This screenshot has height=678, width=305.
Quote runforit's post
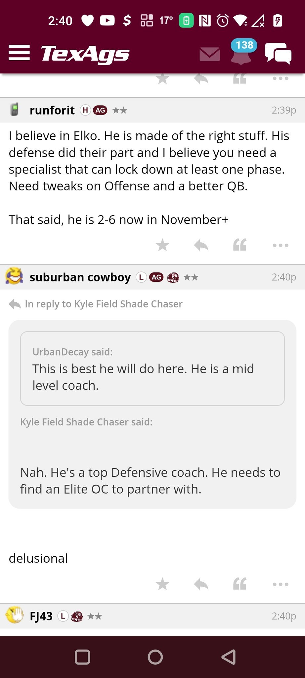[x=240, y=245]
